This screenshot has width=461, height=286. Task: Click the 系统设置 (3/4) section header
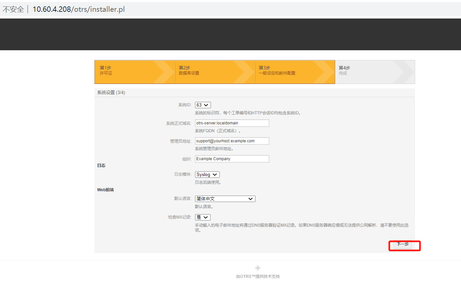coord(110,92)
